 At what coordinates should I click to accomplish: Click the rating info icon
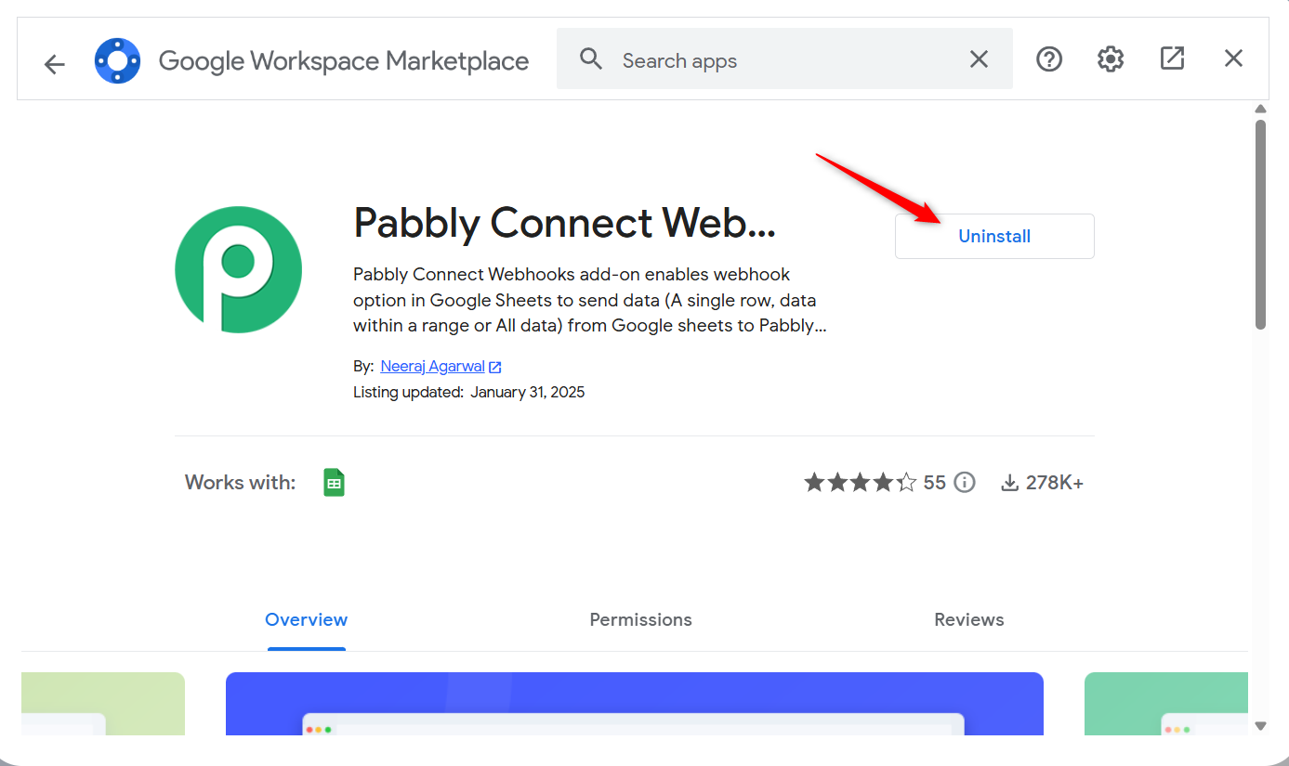click(965, 483)
